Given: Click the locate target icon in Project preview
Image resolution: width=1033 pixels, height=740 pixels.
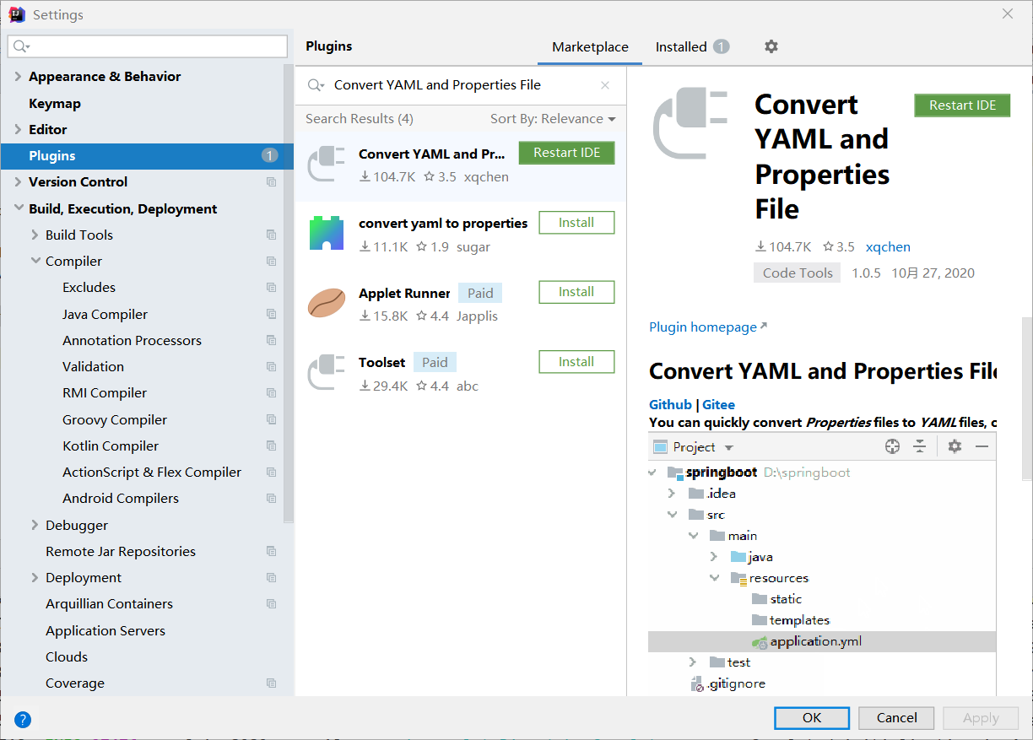Looking at the screenshot, I should tap(892, 446).
